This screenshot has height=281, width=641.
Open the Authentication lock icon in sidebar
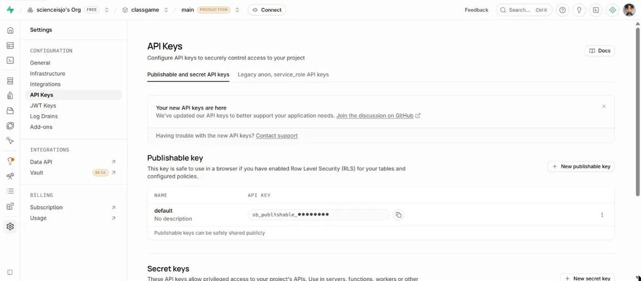click(10, 96)
